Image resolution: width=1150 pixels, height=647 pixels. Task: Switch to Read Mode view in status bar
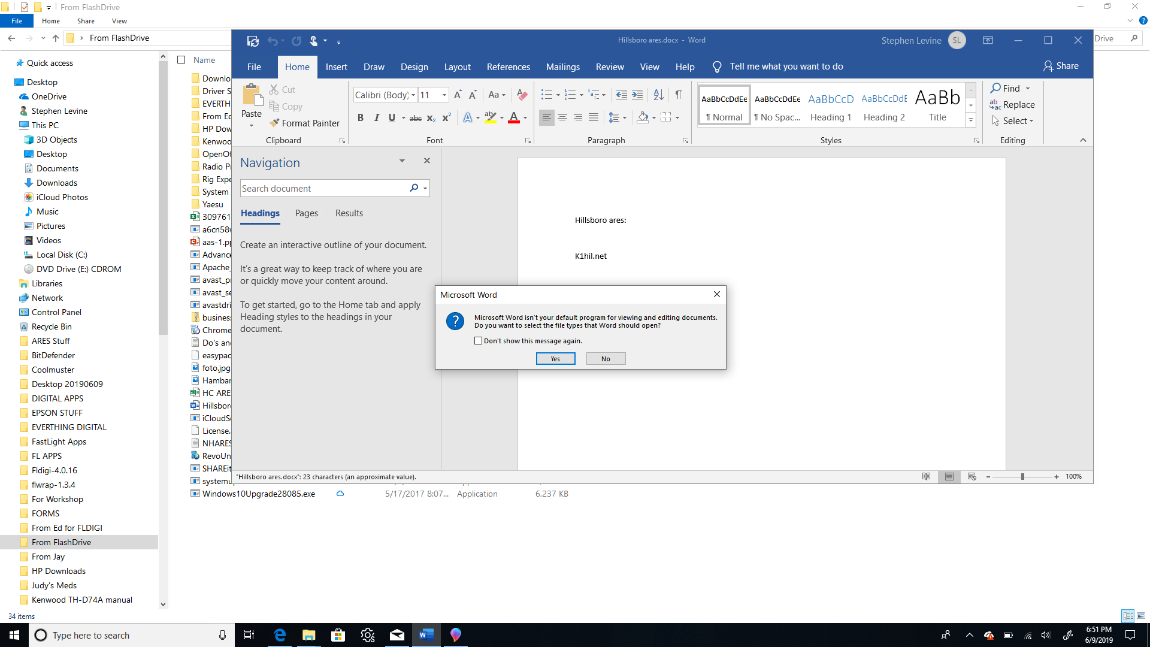tap(926, 477)
